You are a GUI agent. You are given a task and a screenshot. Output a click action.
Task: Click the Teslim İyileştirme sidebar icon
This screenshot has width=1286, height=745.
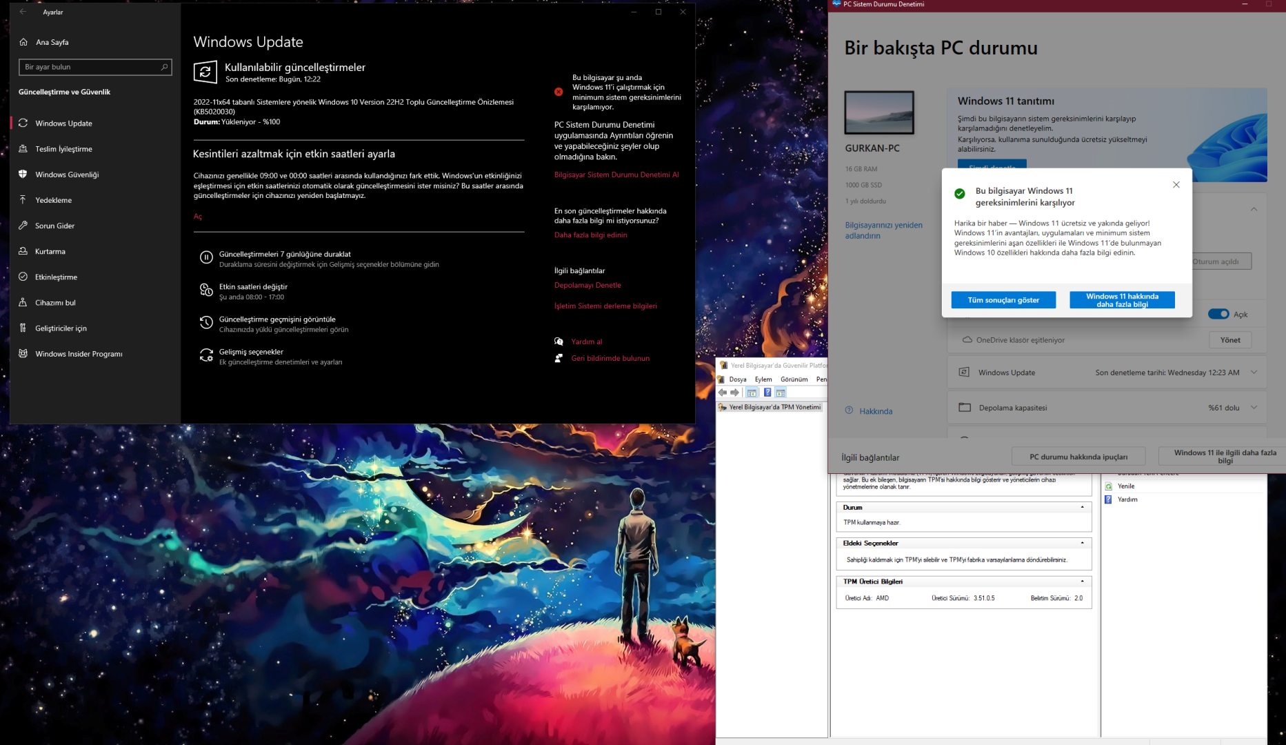tap(23, 148)
